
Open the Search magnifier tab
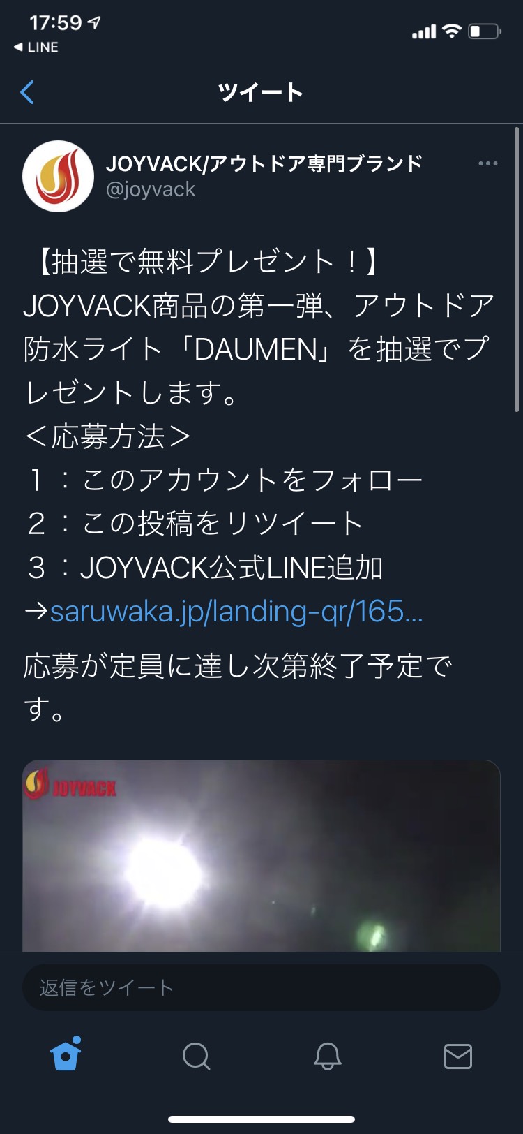coord(197,1056)
